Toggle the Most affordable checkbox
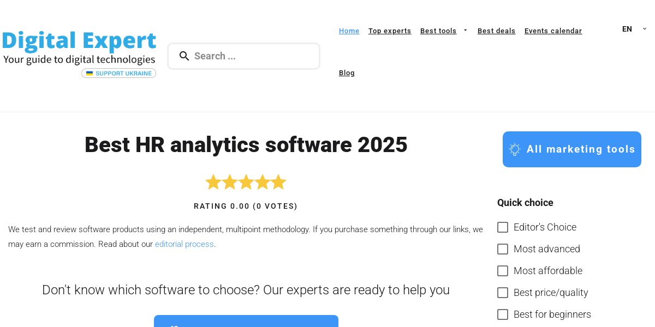This screenshot has width=655, height=327. 503,271
